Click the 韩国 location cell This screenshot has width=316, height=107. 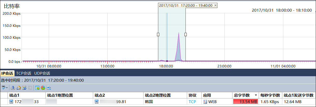pyautogui.click(x=149, y=102)
